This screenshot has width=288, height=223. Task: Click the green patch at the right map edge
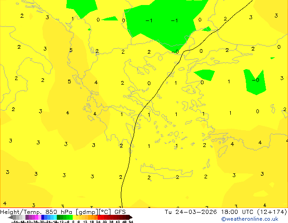point(254,83)
